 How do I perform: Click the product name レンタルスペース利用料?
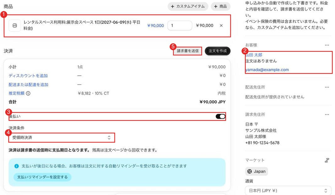click(82, 25)
